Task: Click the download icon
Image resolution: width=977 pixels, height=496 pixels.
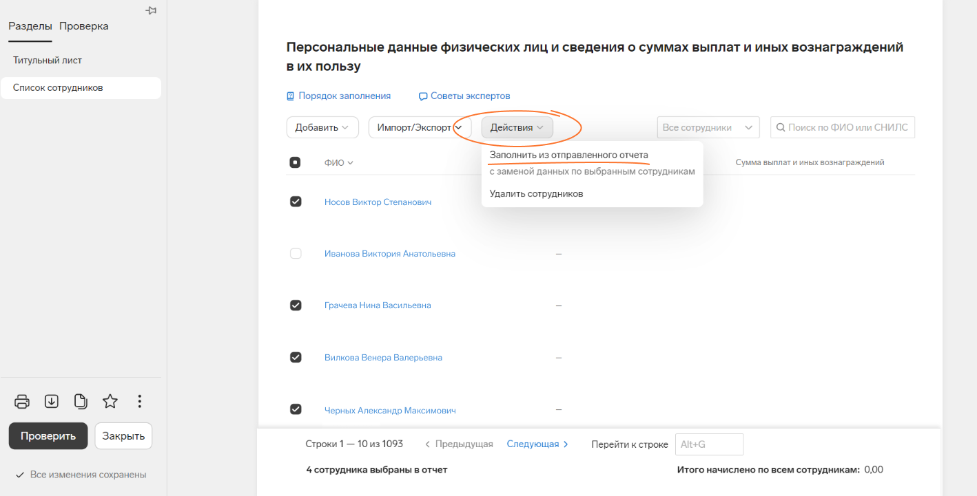Action: point(52,401)
